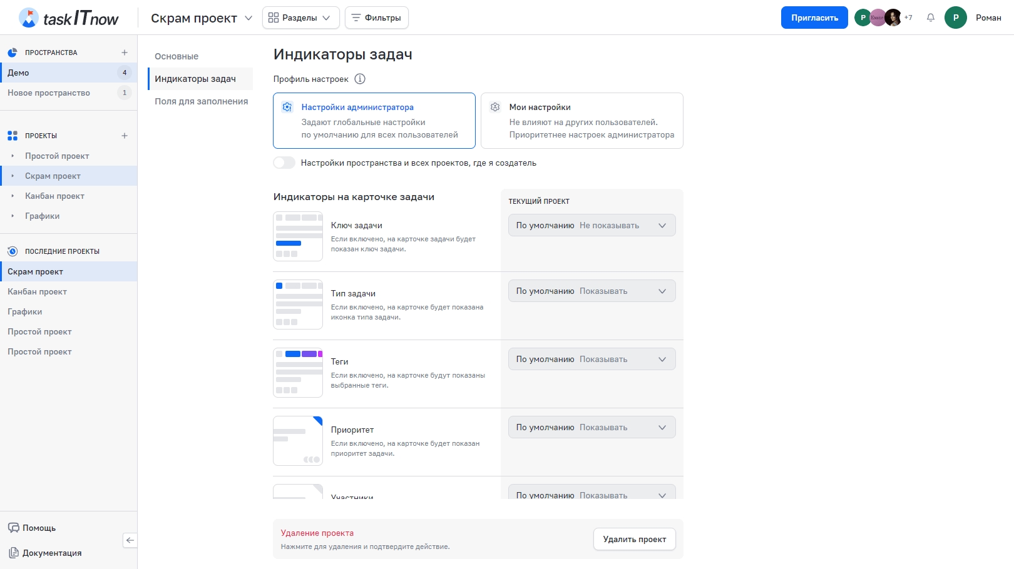Image resolution: width=1014 pixels, height=569 pixels.
Task: Open the Теги visibility dropdown
Action: click(x=591, y=359)
